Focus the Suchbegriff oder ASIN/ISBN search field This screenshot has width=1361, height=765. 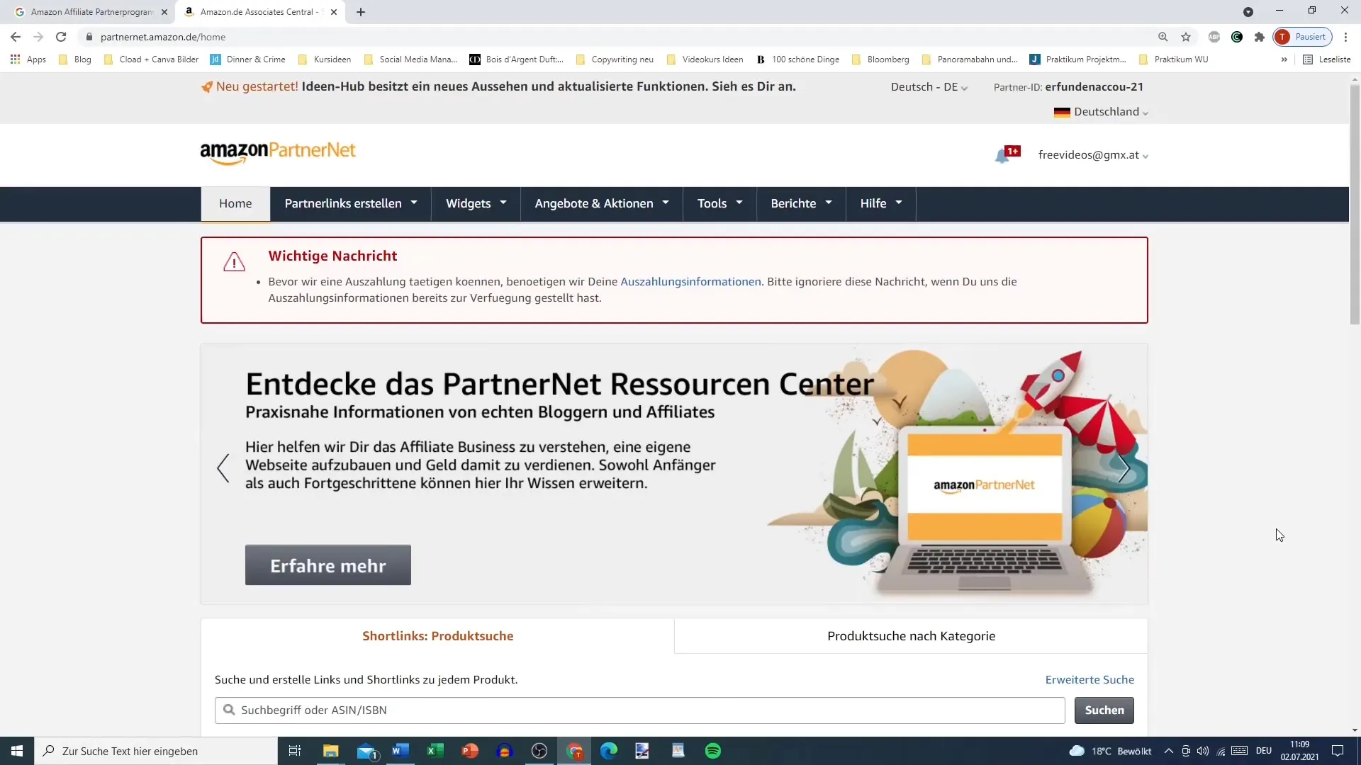tap(639, 710)
